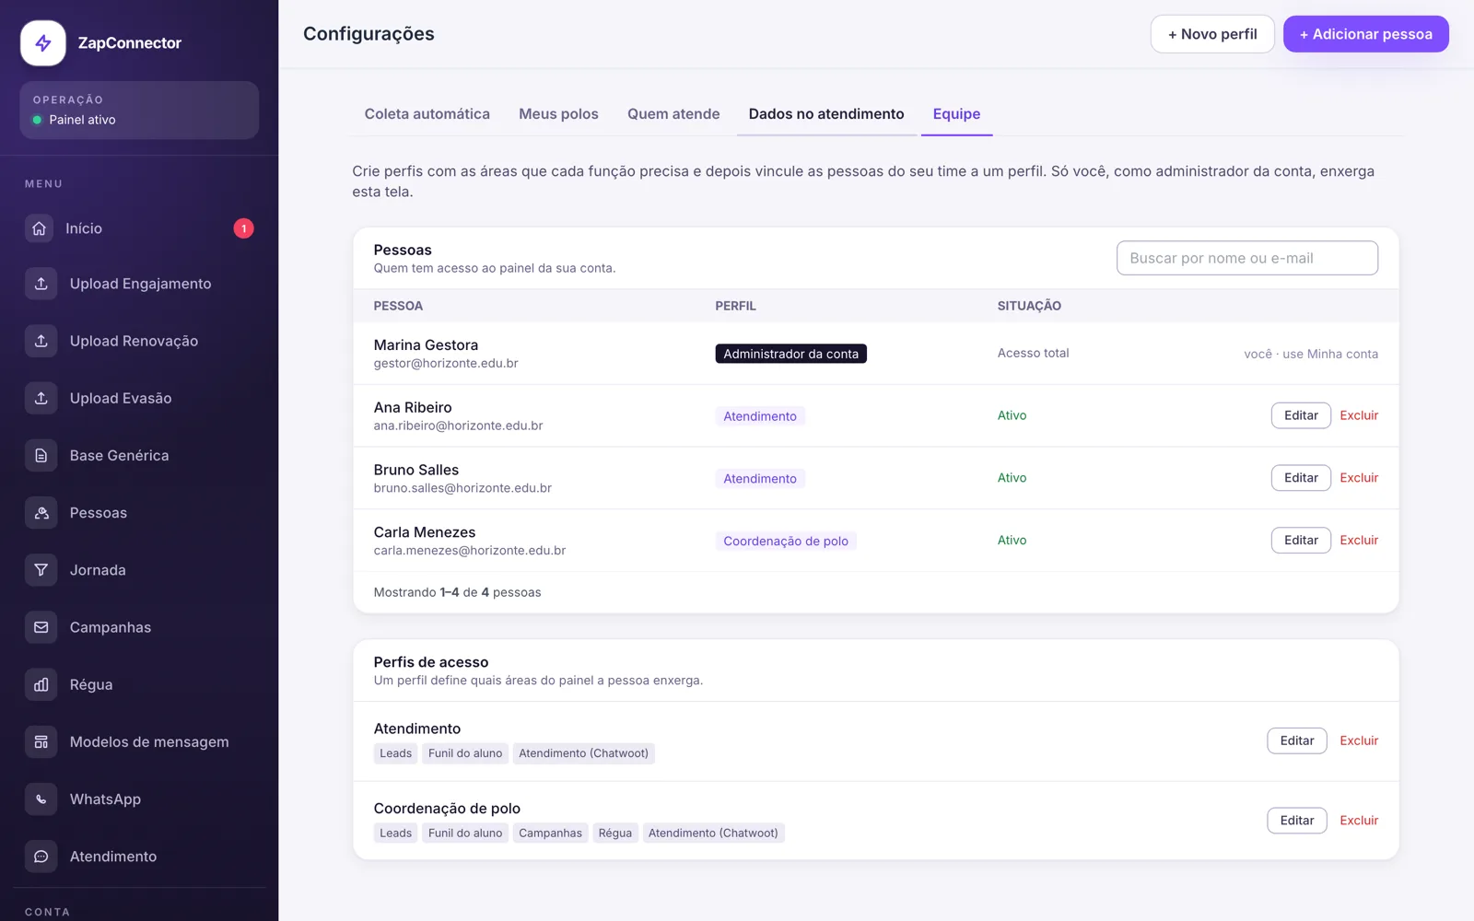Image resolution: width=1474 pixels, height=921 pixels.
Task: Open Início via its home icon
Action: pos(39,228)
